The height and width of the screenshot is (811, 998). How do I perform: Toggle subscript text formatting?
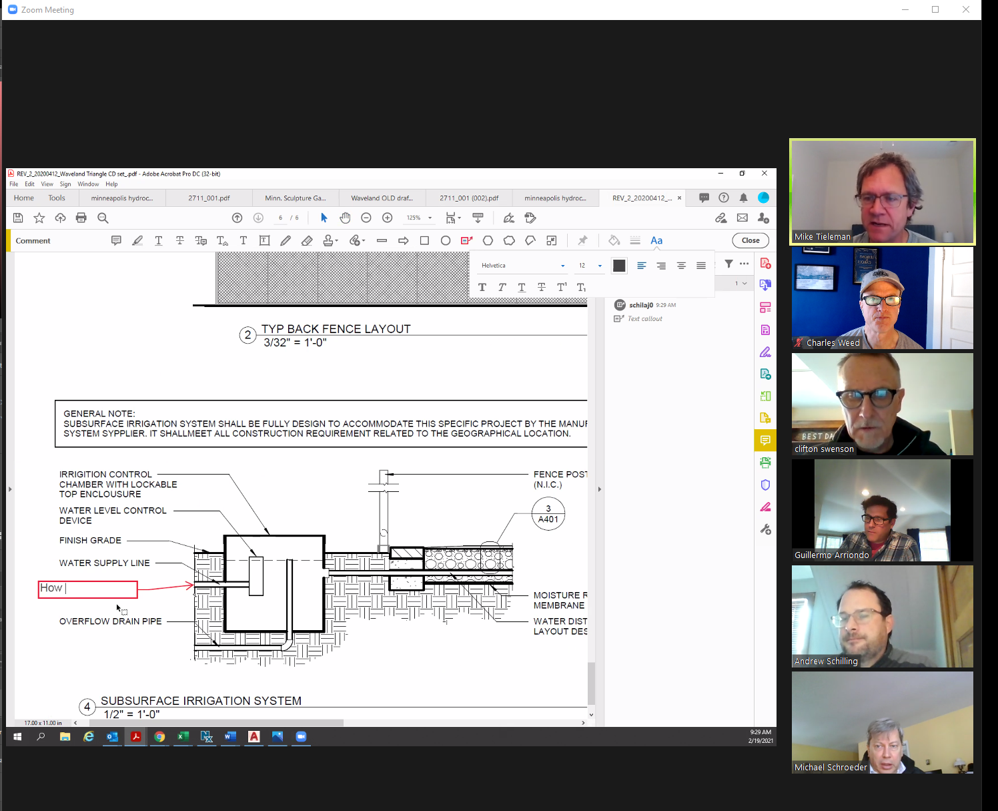[x=581, y=287]
